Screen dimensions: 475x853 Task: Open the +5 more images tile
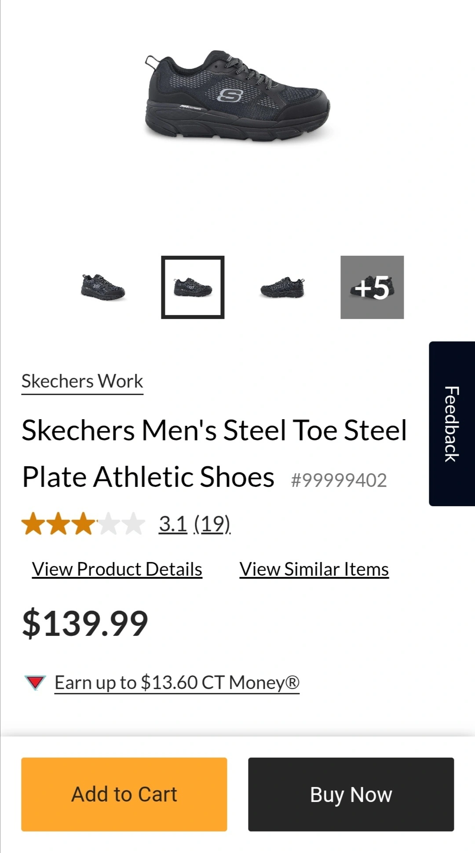pos(372,287)
